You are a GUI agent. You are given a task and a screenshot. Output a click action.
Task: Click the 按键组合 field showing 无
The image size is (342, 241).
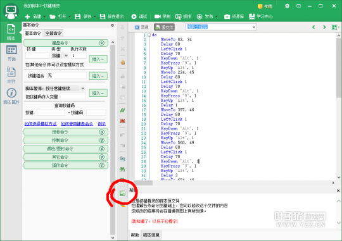[66, 76]
